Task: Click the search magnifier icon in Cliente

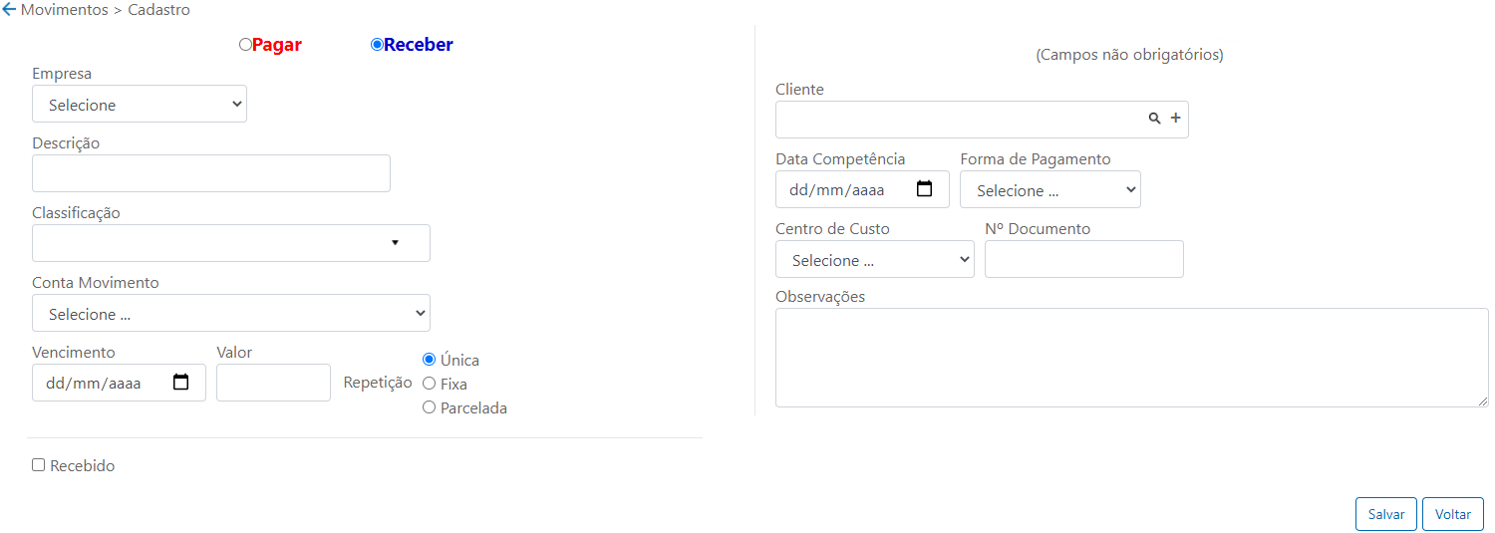Action: point(1154,119)
